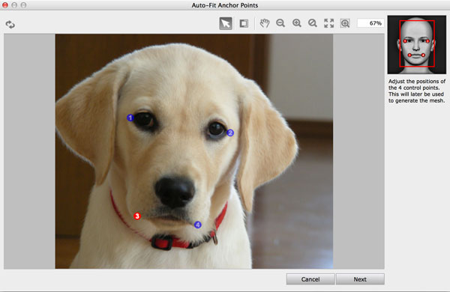Click the dog's black nose in photo
The image size is (450, 292).
coord(175,191)
